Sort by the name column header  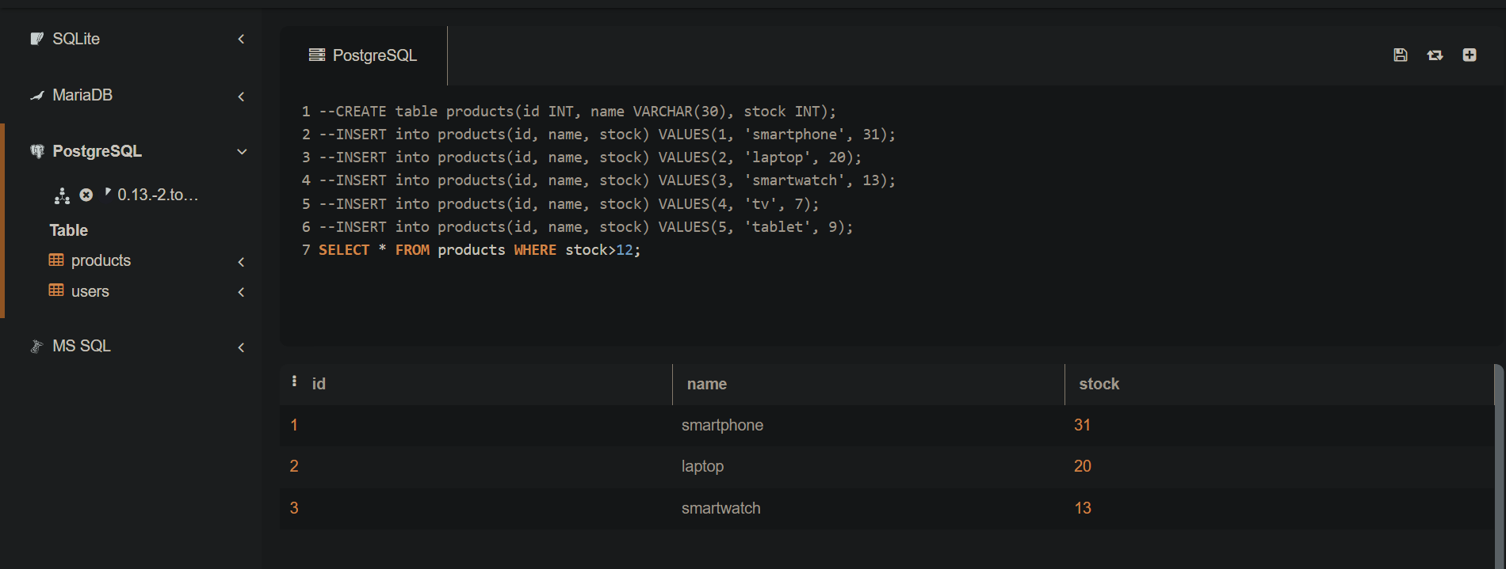(707, 384)
